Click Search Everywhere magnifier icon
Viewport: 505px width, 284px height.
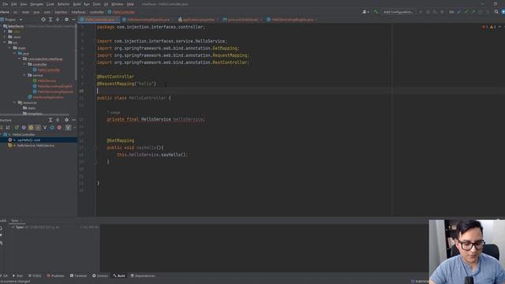coord(496,12)
